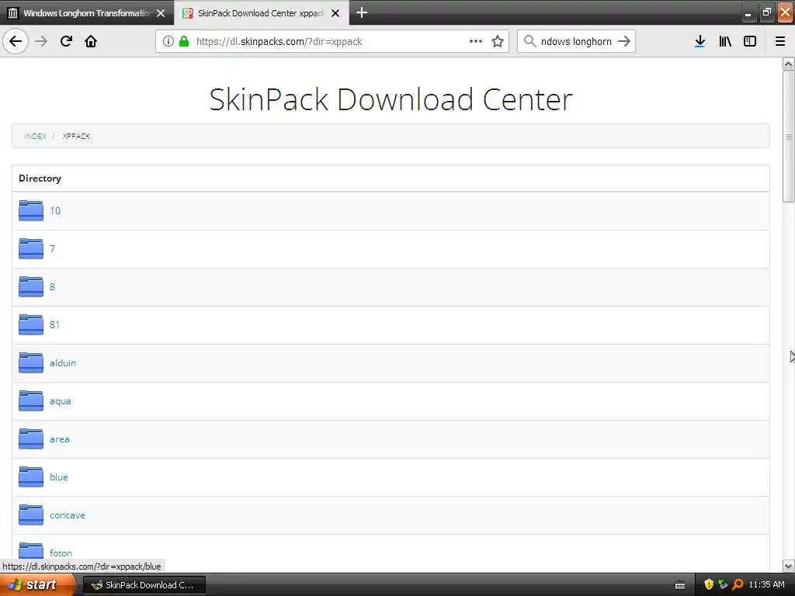This screenshot has height=596, width=795.
Task: Click the search magnifier icon
Action: [x=529, y=41]
